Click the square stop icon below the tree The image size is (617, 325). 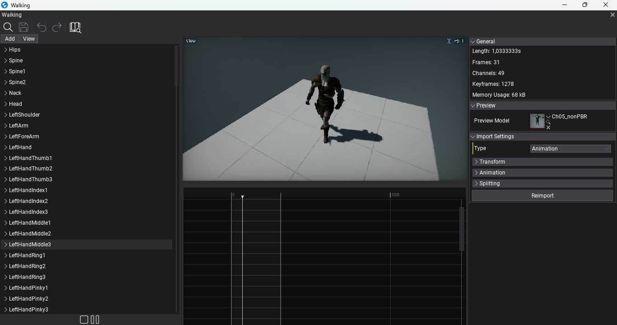84,319
